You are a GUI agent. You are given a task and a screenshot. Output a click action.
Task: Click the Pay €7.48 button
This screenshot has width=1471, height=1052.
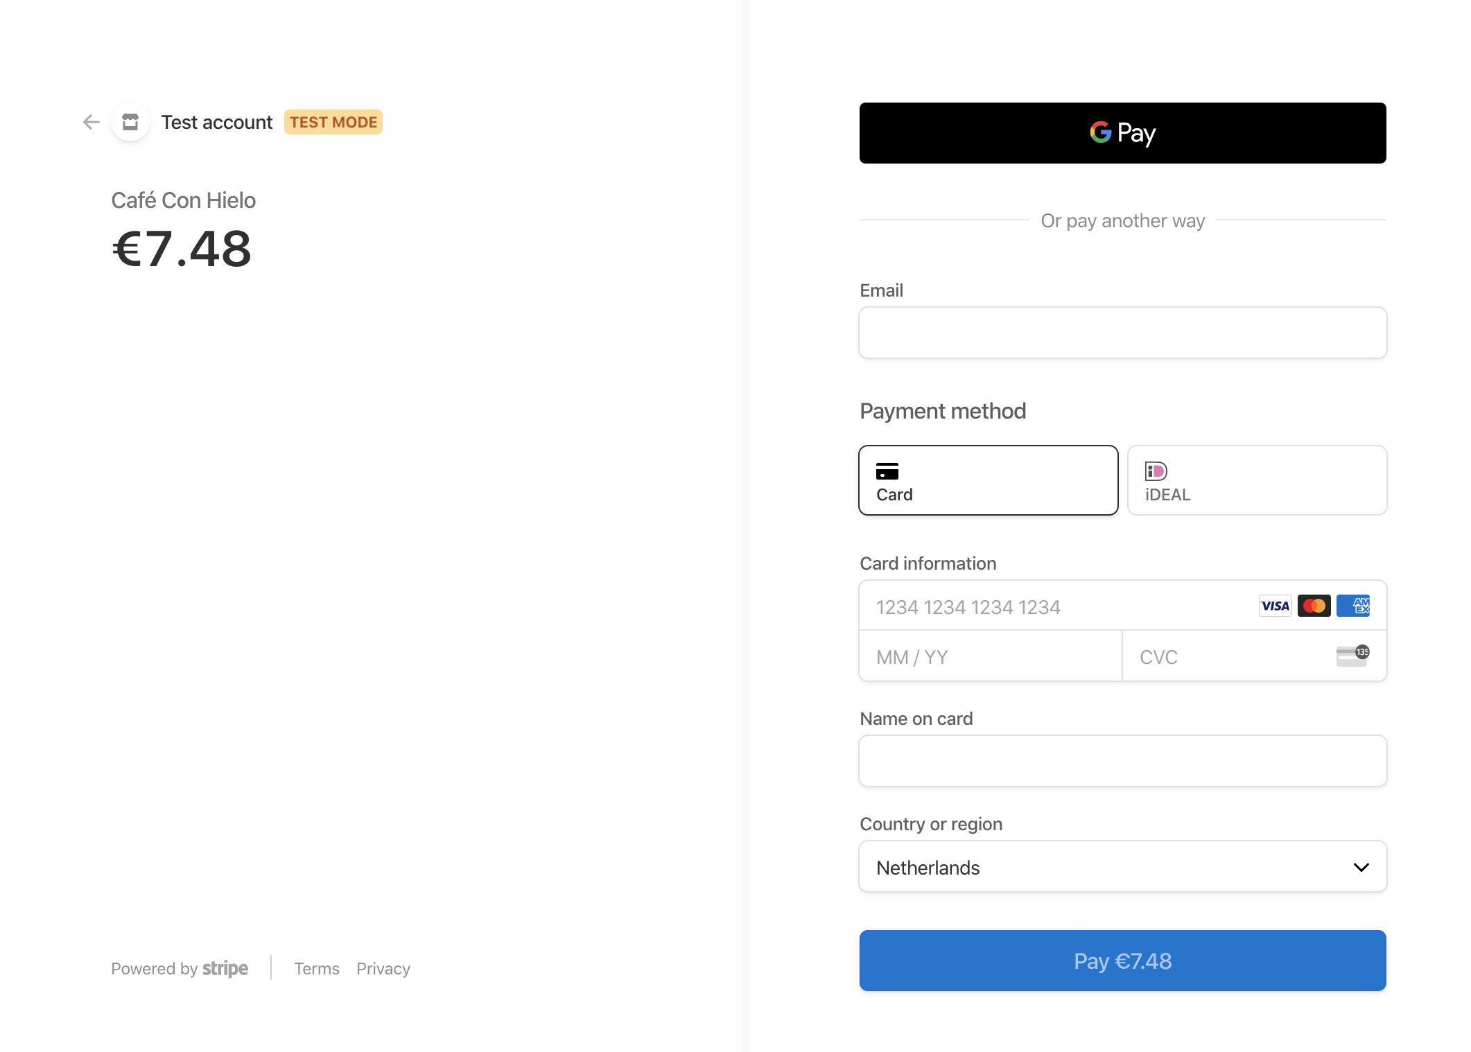pyautogui.click(x=1122, y=961)
